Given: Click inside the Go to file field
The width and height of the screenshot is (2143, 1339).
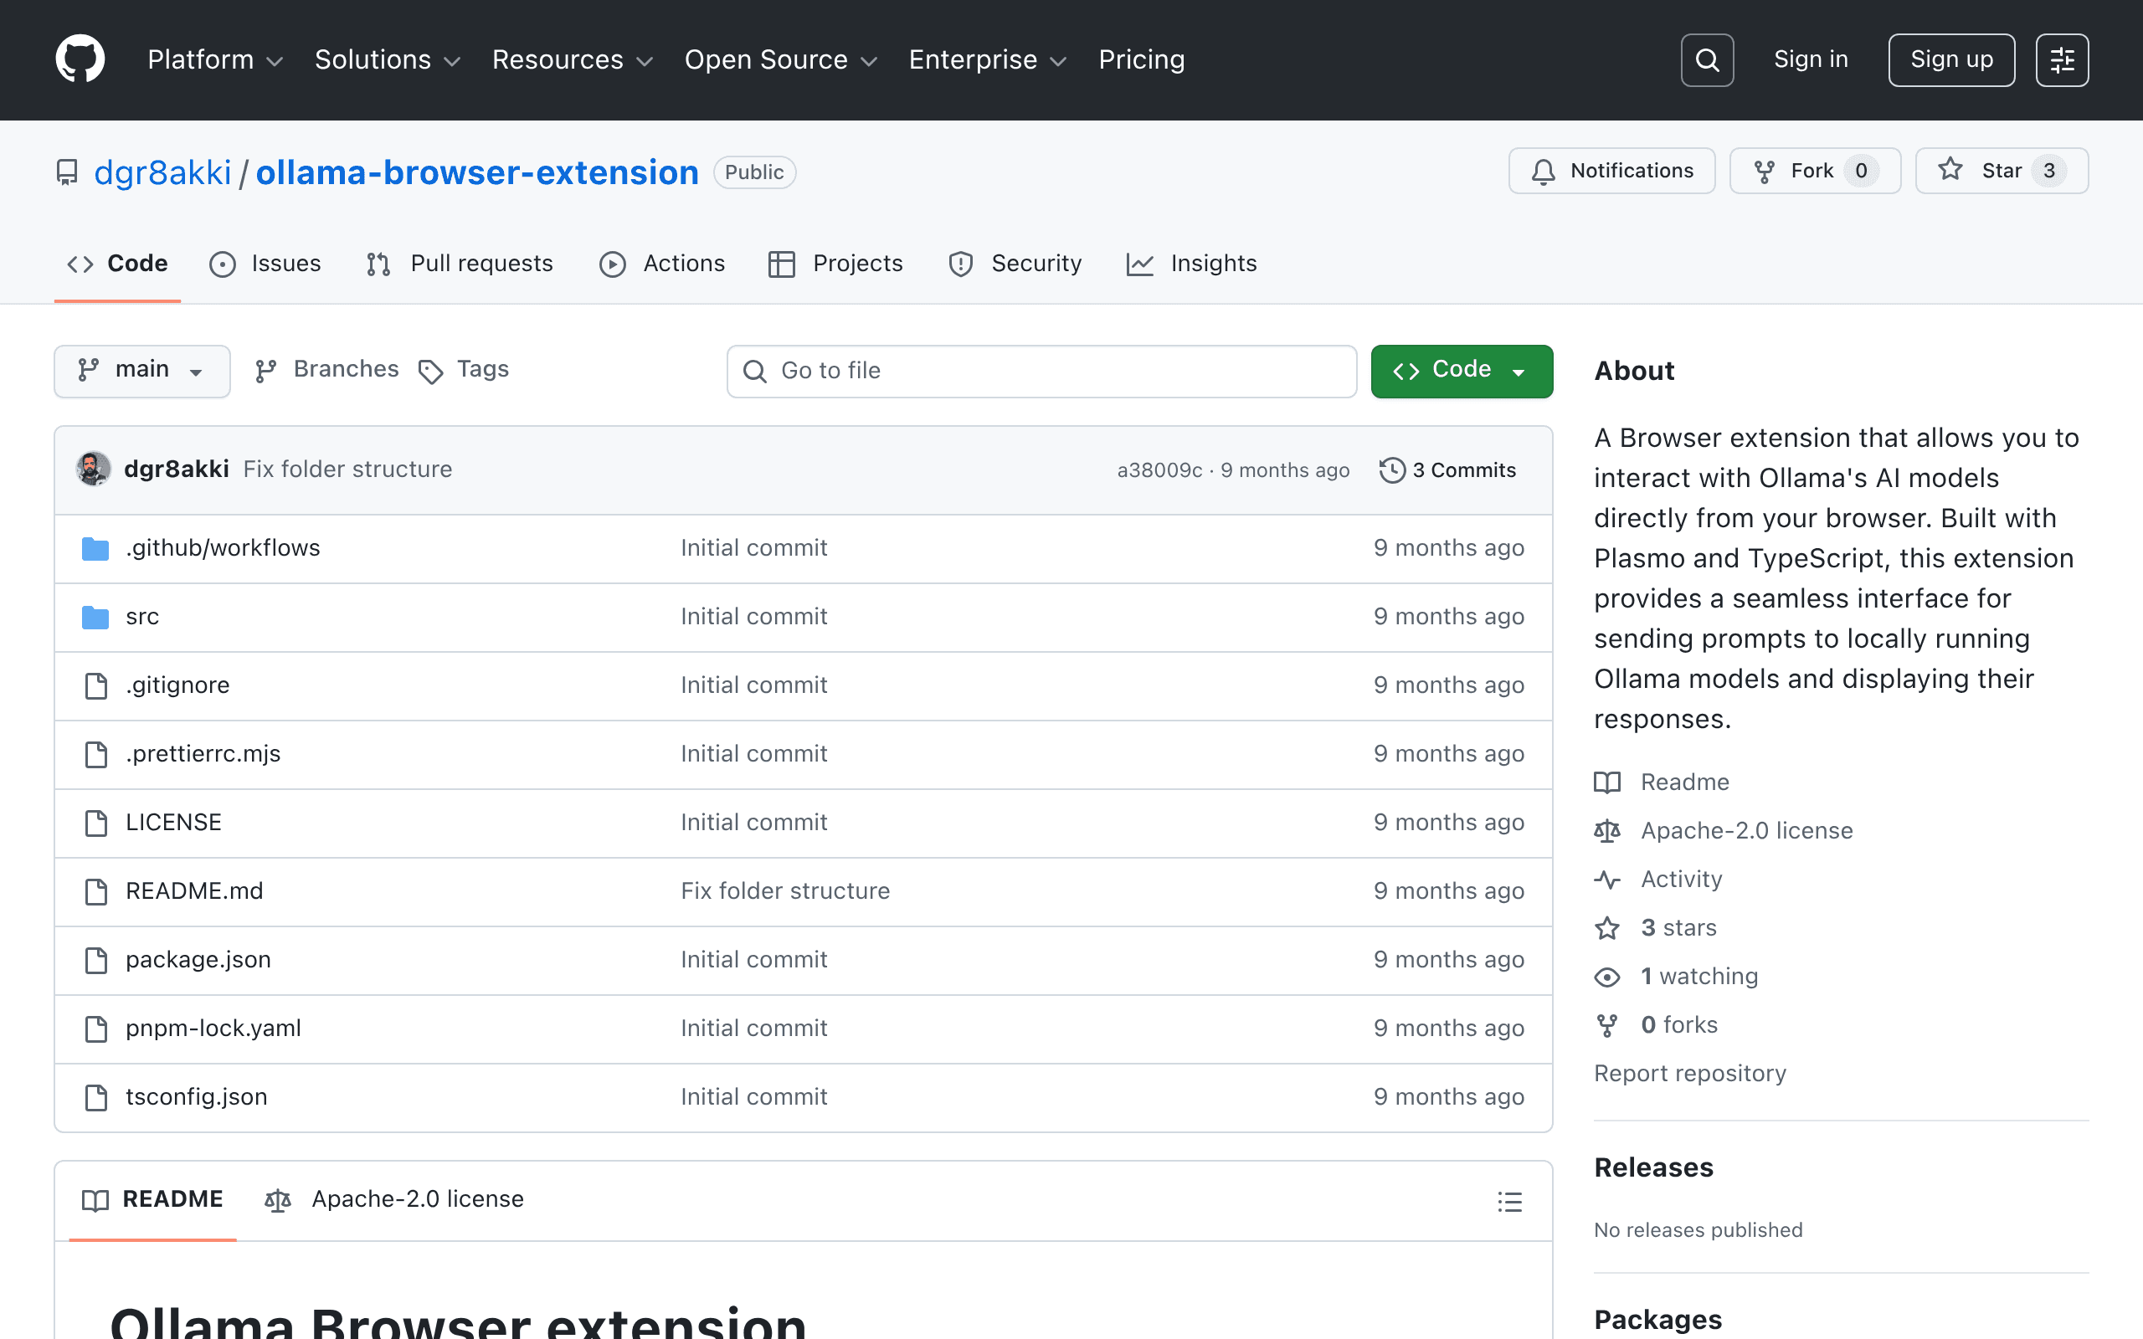Looking at the screenshot, I should click(1041, 371).
